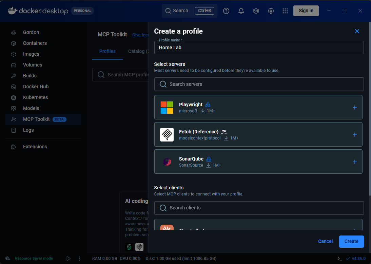Screen dimensions: 371x264
Task: Click the Microsoft logo of Playwright
Action: tap(167, 108)
